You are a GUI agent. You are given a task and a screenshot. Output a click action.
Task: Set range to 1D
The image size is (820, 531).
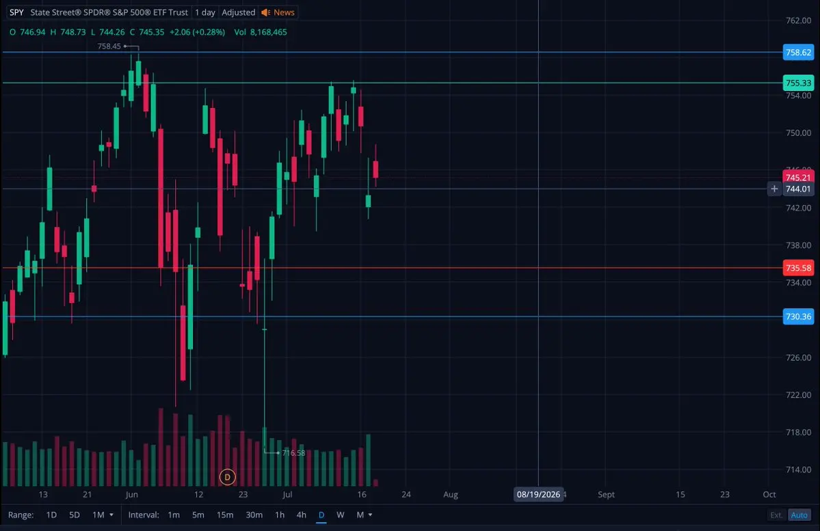pyautogui.click(x=51, y=515)
